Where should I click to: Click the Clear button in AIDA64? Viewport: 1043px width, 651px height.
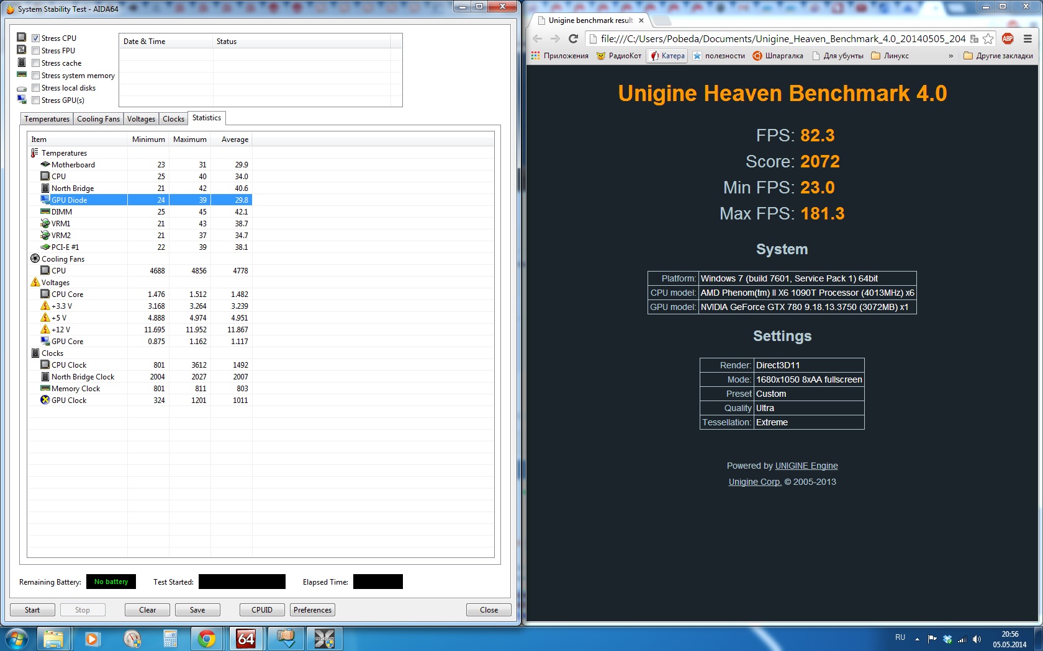(x=148, y=610)
